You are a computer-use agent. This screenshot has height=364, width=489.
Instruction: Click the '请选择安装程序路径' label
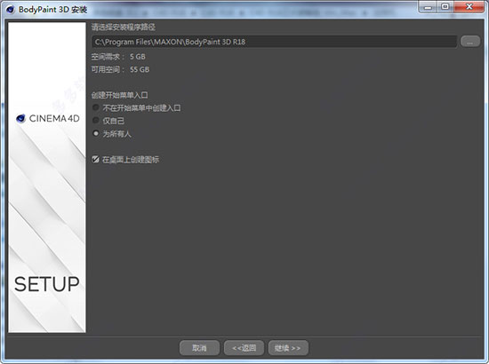point(124,28)
